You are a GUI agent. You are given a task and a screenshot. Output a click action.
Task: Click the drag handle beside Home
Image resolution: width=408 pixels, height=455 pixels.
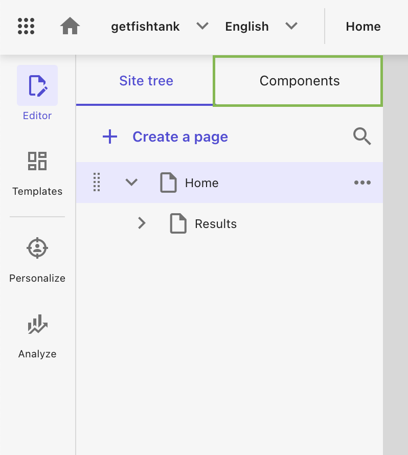[x=97, y=182]
